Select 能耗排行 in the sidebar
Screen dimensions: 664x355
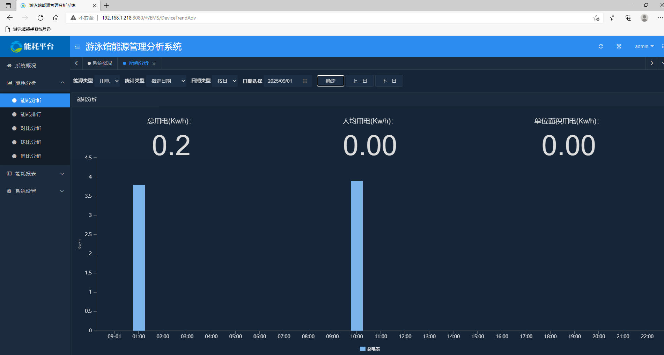pyautogui.click(x=31, y=114)
